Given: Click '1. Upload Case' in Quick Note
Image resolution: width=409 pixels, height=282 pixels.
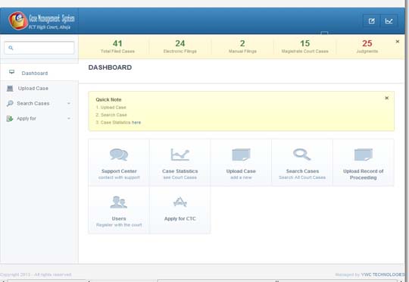Looking at the screenshot, I should click(x=111, y=108).
